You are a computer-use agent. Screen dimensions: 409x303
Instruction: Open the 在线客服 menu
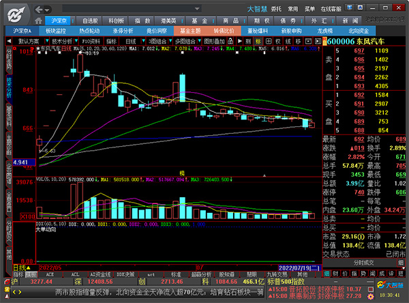pyautogui.click(x=331, y=9)
